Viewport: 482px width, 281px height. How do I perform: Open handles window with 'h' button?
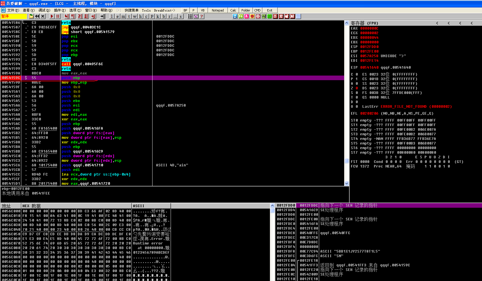(140, 16)
